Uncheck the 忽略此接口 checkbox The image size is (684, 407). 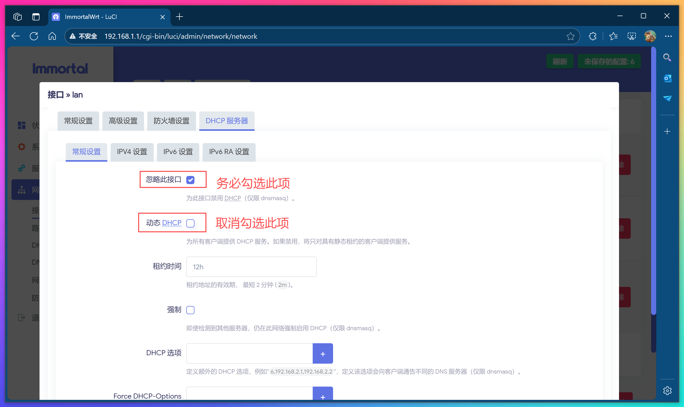190,180
